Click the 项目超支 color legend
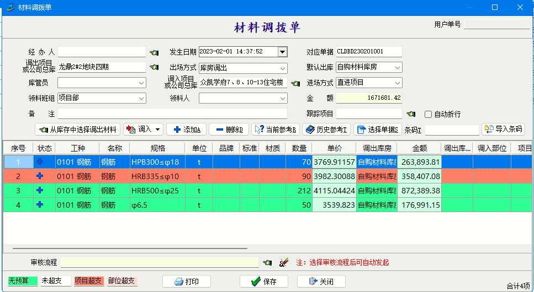 pyautogui.click(x=88, y=281)
